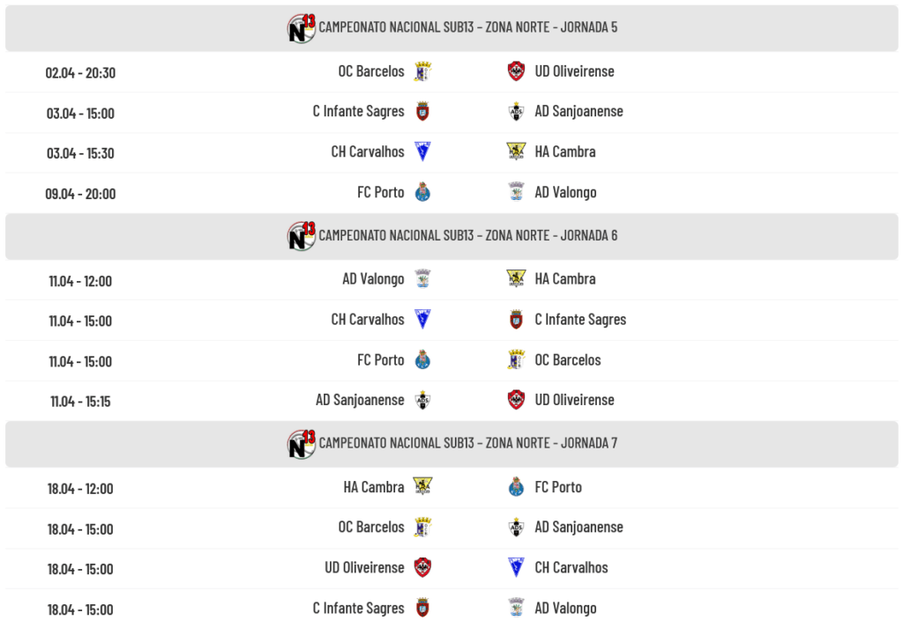Click AD Sanjoanense crest in the 11.04 15:15 match
This screenshot has width=903, height=628.
pyautogui.click(x=422, y=400)
